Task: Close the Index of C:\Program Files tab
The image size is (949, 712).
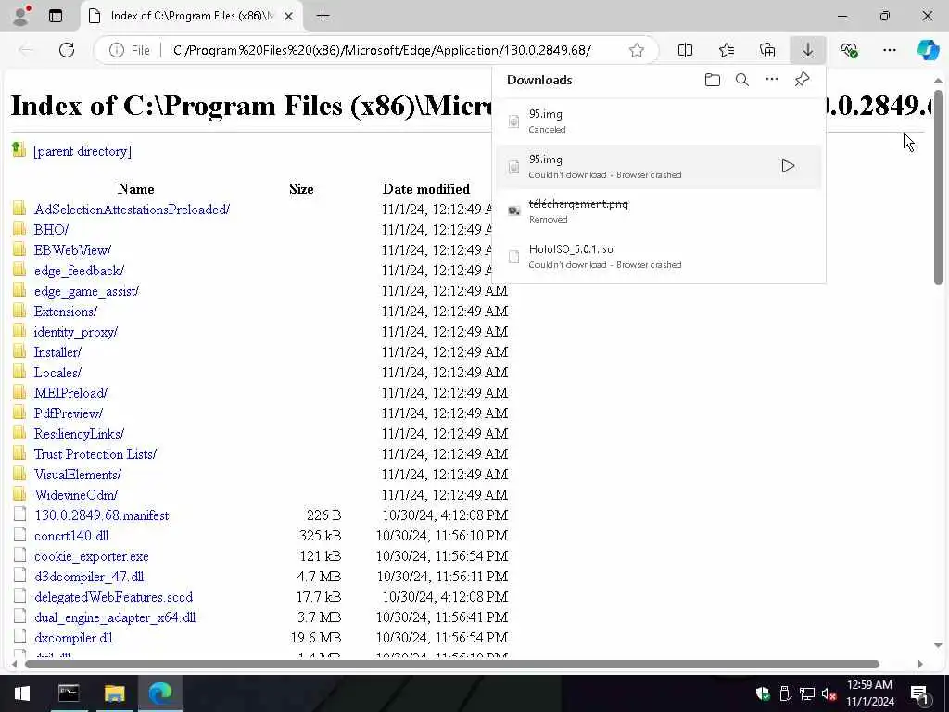Action: tap(289, 17)
